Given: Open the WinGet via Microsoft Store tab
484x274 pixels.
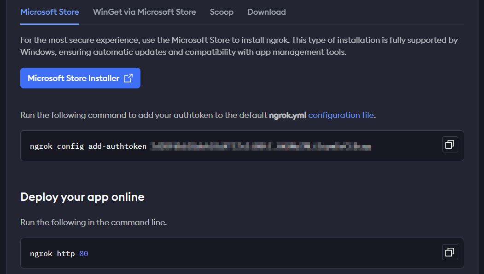Looking at the screenshot, I should tap(144, 12).
